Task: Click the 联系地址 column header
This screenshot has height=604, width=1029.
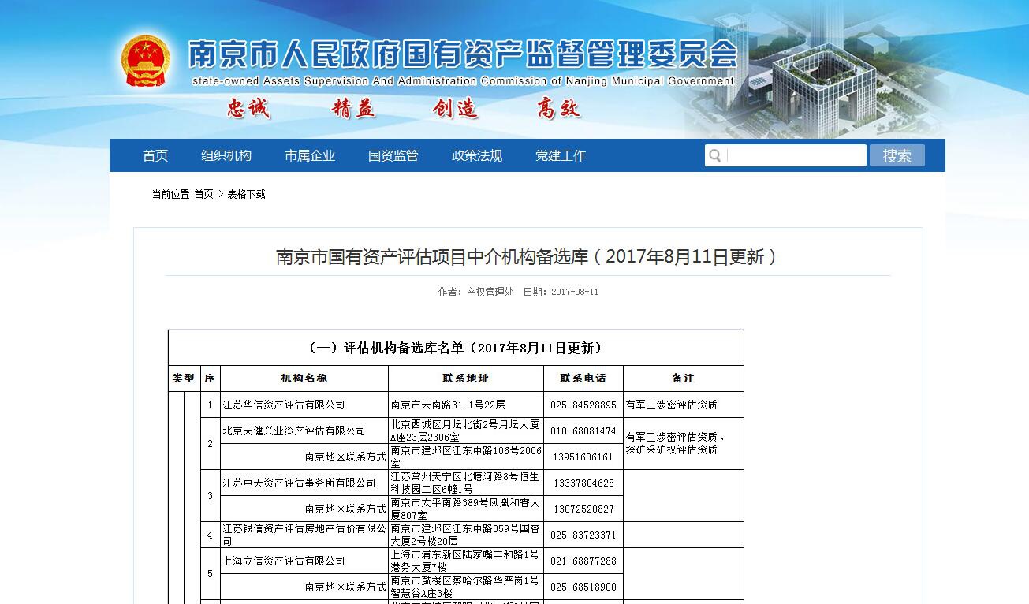Action: coord(465,378)
